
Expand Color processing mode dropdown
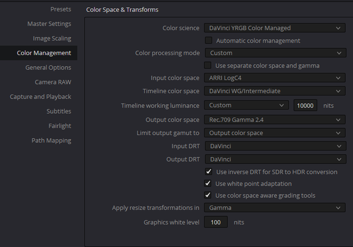coord(276,53)
